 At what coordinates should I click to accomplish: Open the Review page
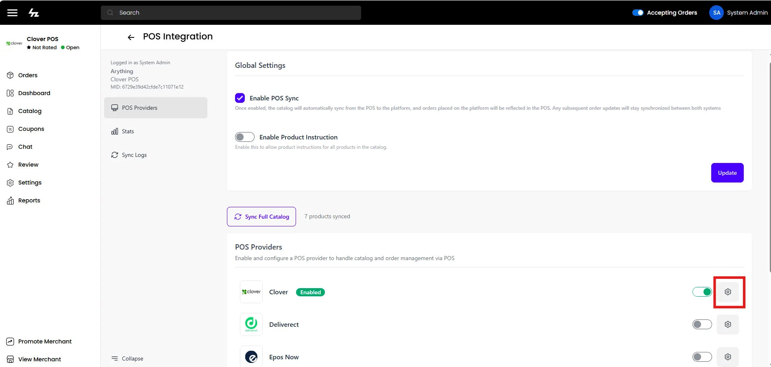23,165
